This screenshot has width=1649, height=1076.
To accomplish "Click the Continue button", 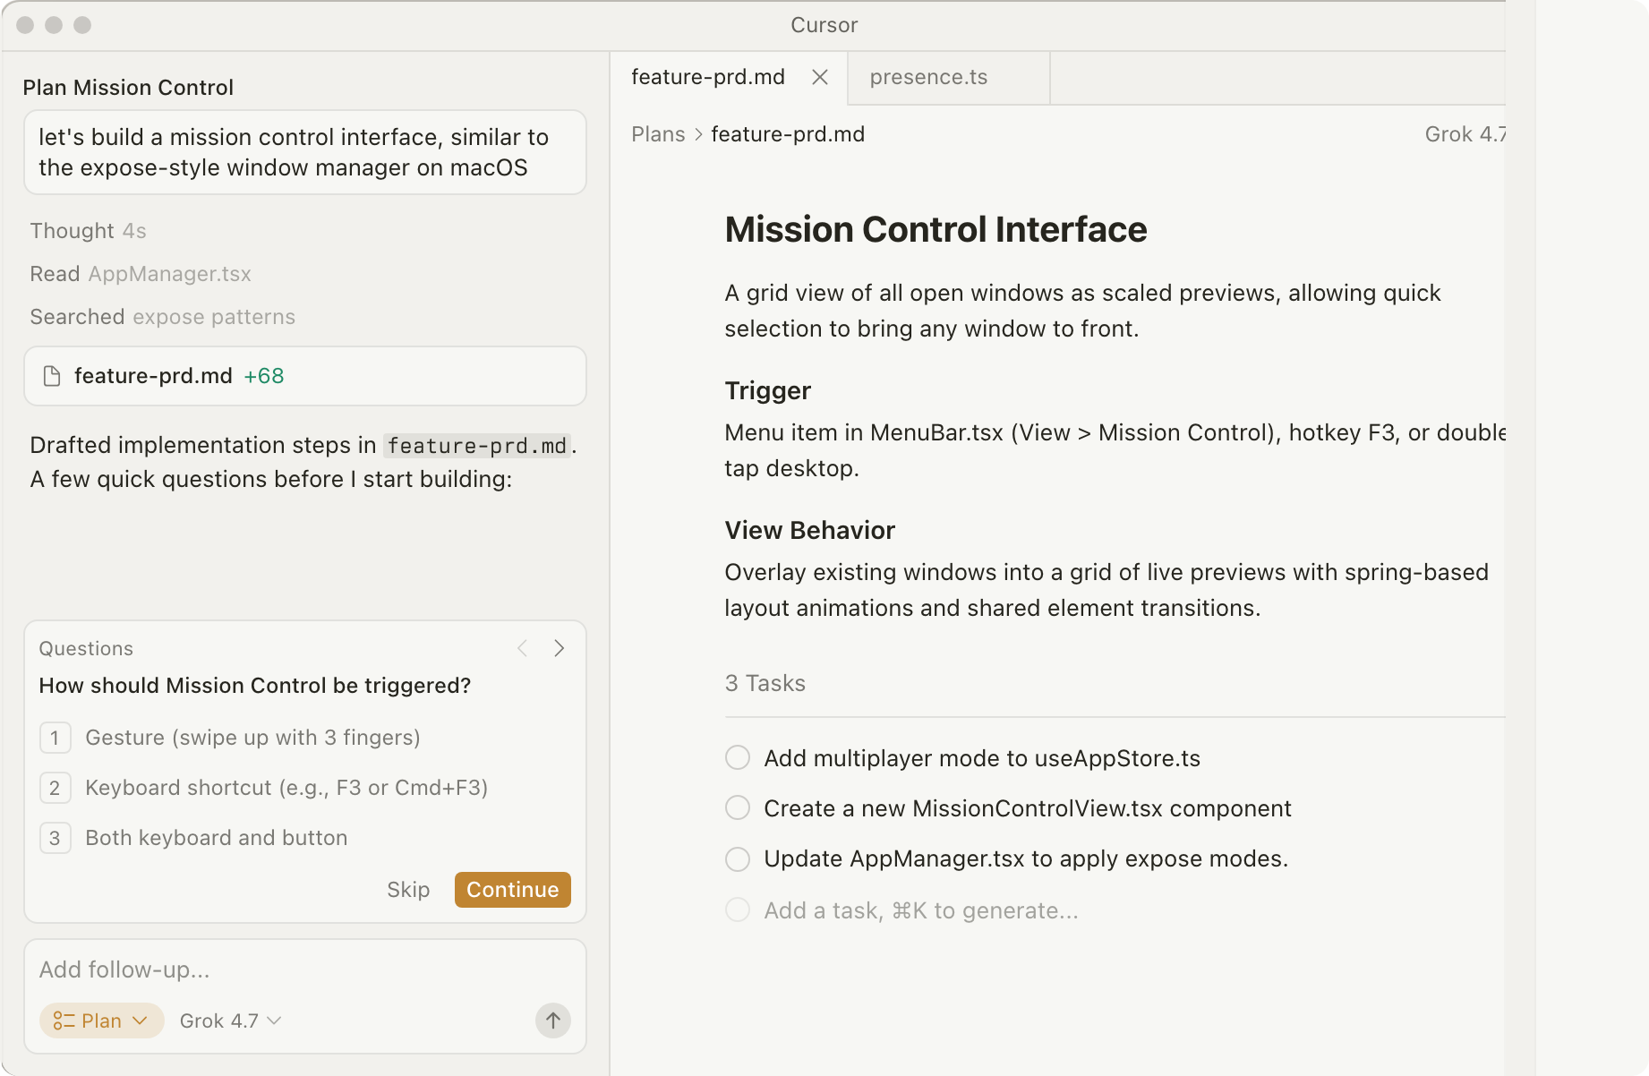I will [513, 890].
